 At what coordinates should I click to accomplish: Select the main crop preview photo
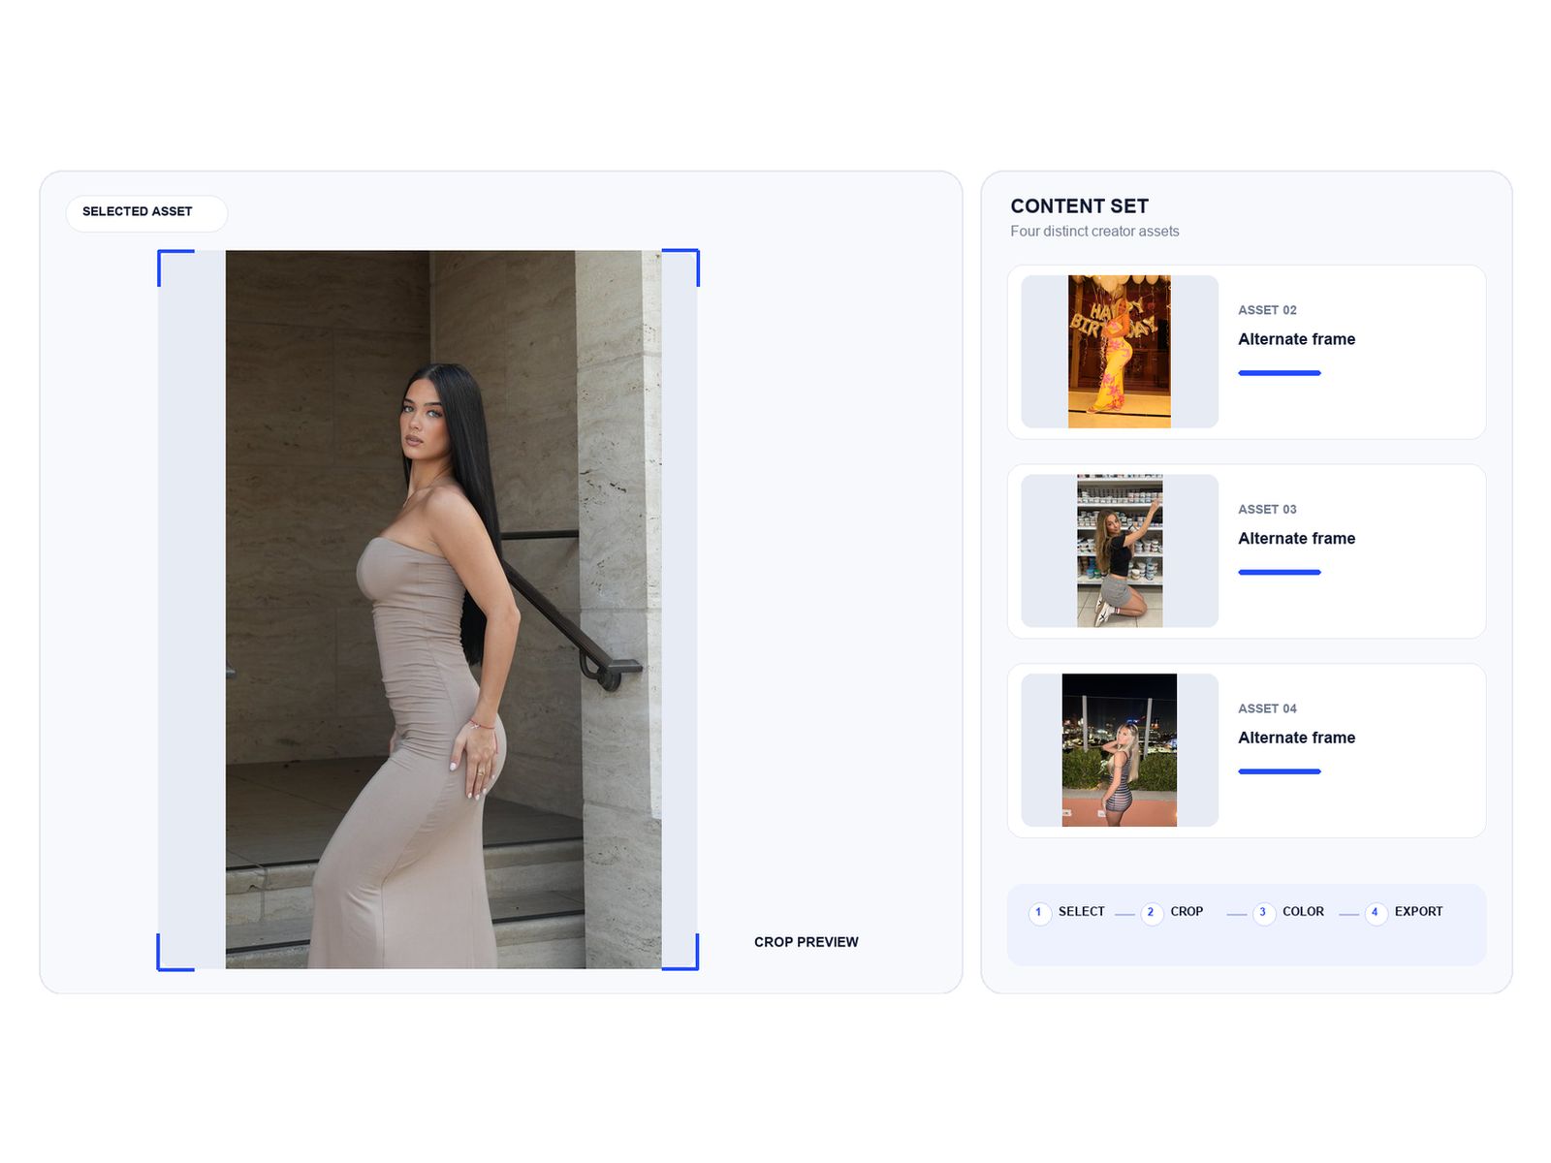pyautogui.click(x=443, y=610)
